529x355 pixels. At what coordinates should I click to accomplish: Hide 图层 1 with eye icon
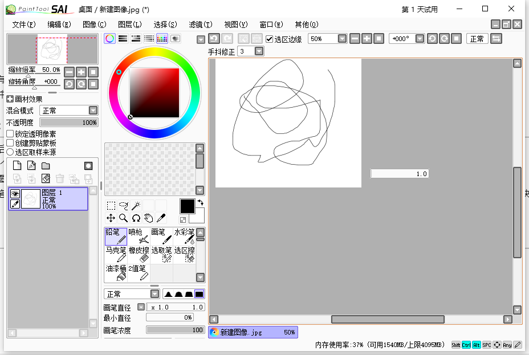(15, 194)
